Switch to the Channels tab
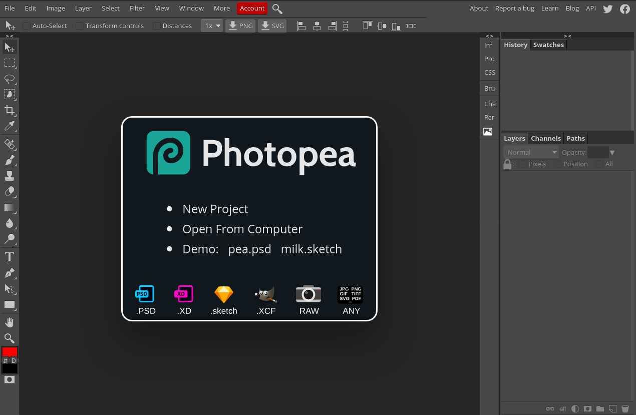Screen dimensions: 636x415 pos(546,139)
